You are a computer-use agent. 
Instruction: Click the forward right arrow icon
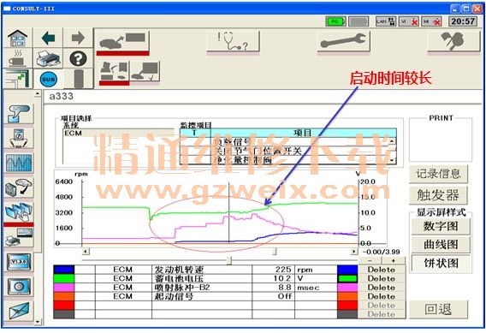click(x=78, y=38)
